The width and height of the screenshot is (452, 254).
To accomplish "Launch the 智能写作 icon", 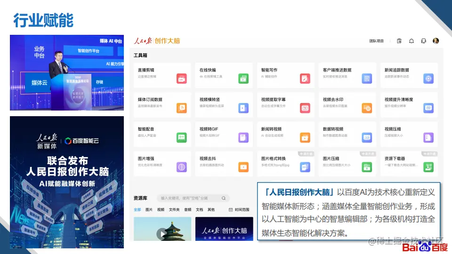I will (x=305, y=79).
